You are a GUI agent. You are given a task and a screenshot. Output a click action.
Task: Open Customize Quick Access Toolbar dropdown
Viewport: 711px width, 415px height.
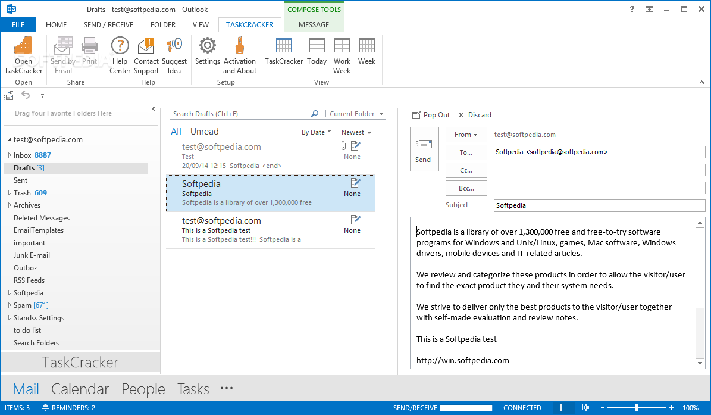coord(42,96)
